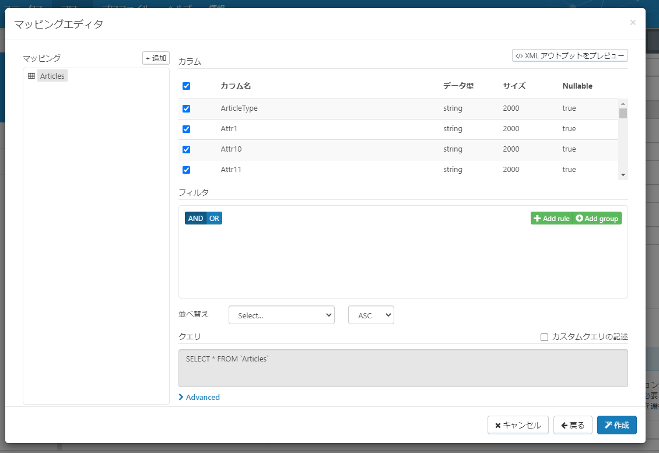Select the Articles mapping in the list

pos(52,76)
